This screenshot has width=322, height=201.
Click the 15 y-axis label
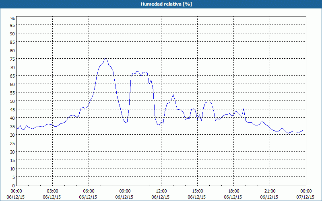[12, 160]
